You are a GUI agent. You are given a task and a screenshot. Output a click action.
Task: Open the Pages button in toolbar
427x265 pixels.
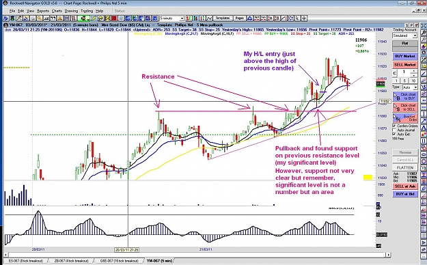239,18
